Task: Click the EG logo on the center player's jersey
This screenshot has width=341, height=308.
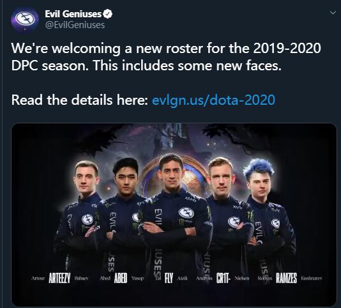Action: (186, 212)
